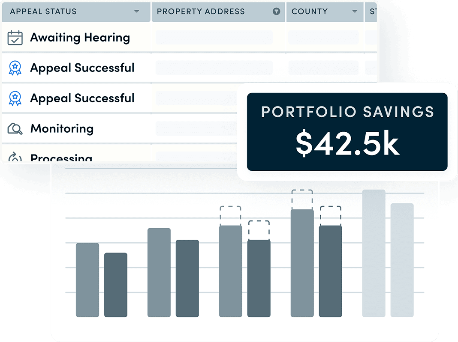The height and width of the screenshot is (342, 458).
Task: Open the Property Address column filter icon
Action: [277, 12]
